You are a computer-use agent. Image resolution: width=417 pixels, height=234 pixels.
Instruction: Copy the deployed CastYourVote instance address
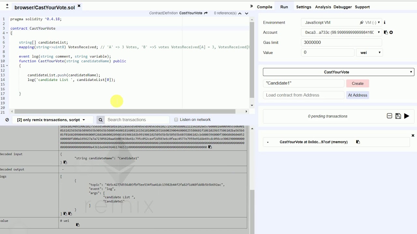coord(358,142)
